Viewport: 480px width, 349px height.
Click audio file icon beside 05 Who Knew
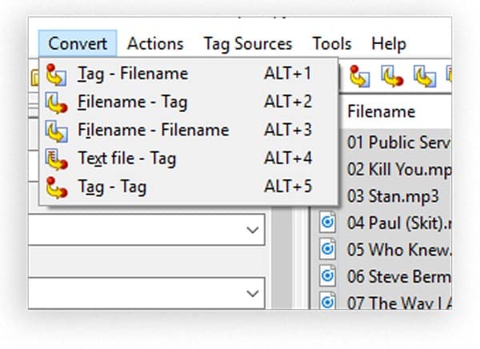pyautogui.click(x=327, y=249)
